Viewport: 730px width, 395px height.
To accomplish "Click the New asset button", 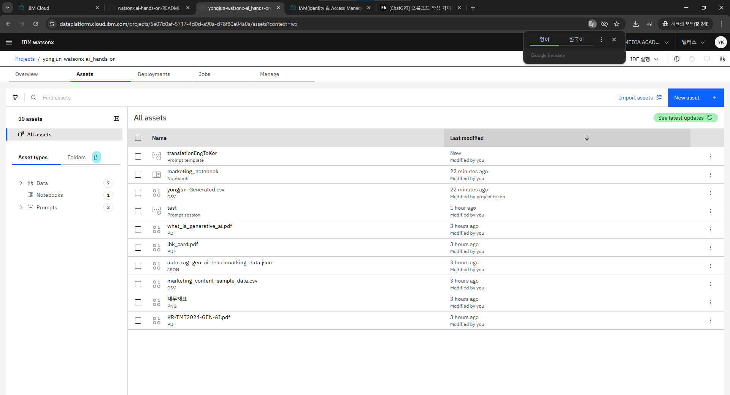I will (695, 98).
